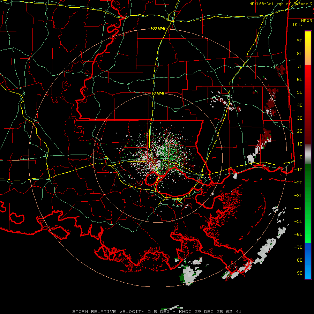Click the "0.5 DEG" elevation angle in the footer
314x314 pixels.
[158, 312]
